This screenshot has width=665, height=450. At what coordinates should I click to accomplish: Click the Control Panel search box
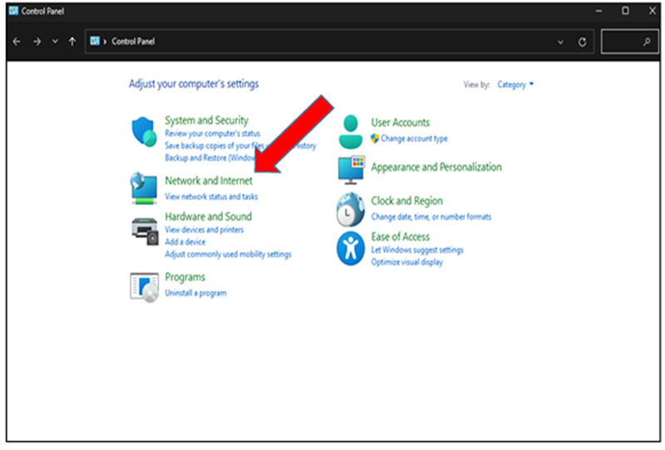click(x=629, y=42)
